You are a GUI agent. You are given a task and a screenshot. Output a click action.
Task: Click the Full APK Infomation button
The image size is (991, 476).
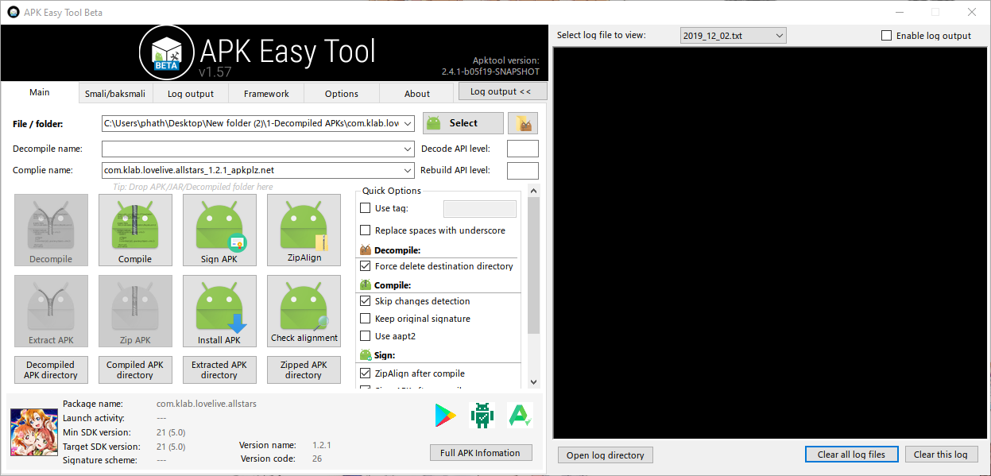tap(480, 453)
